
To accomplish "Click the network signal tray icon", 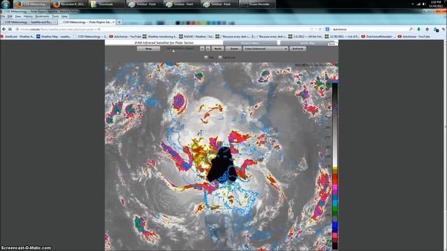I will point(418,4).
